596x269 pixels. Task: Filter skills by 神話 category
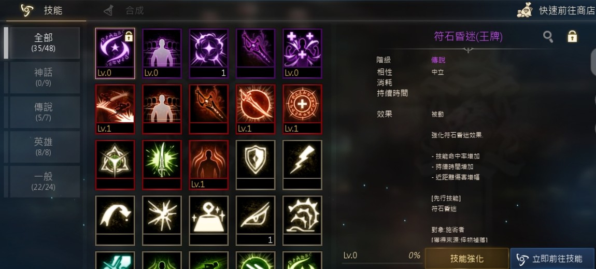pyautogui.click(x=43, y=77)
